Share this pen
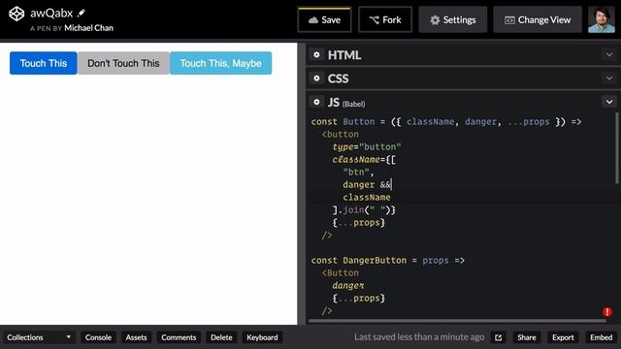 point(526,337)
